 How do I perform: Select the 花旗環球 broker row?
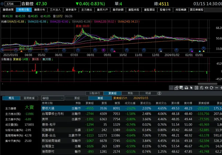pos(131,130)
